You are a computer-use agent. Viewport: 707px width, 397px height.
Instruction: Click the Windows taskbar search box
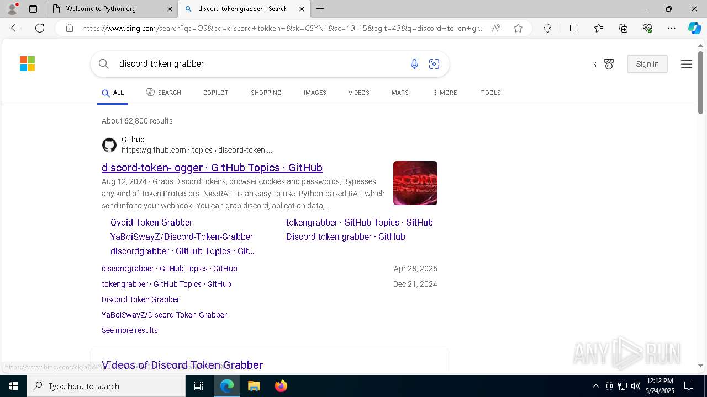point(106,386)
